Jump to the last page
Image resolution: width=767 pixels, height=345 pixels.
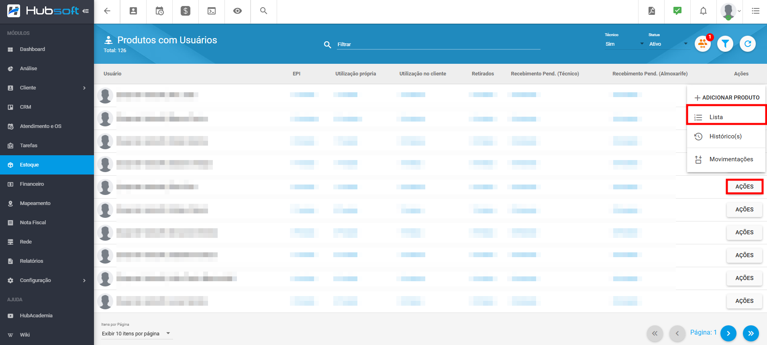coord(751,333)
